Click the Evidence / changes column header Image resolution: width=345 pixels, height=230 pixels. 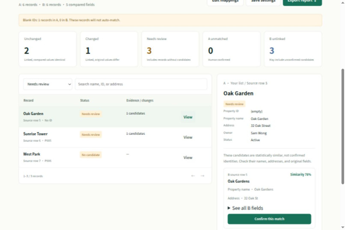coord(140,100)
